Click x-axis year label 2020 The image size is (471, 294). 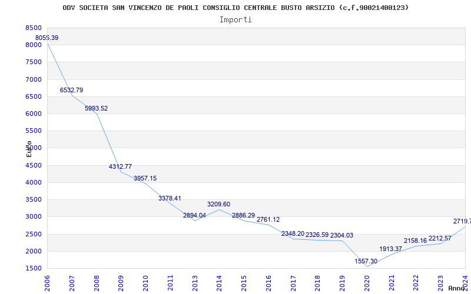[x=367, y=283]
